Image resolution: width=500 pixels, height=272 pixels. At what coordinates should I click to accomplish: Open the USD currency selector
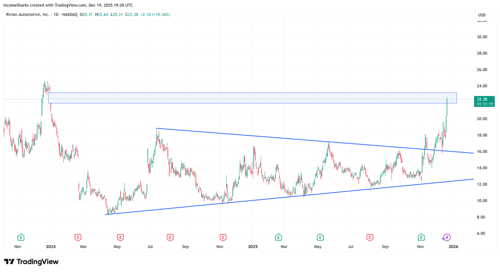point(482,15)
